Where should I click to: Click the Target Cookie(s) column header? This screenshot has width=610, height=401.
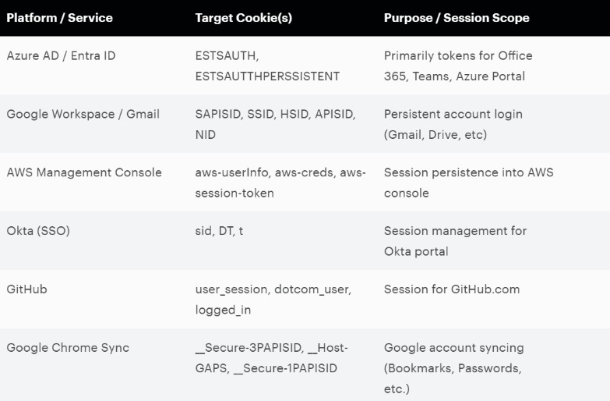[243, 18]
